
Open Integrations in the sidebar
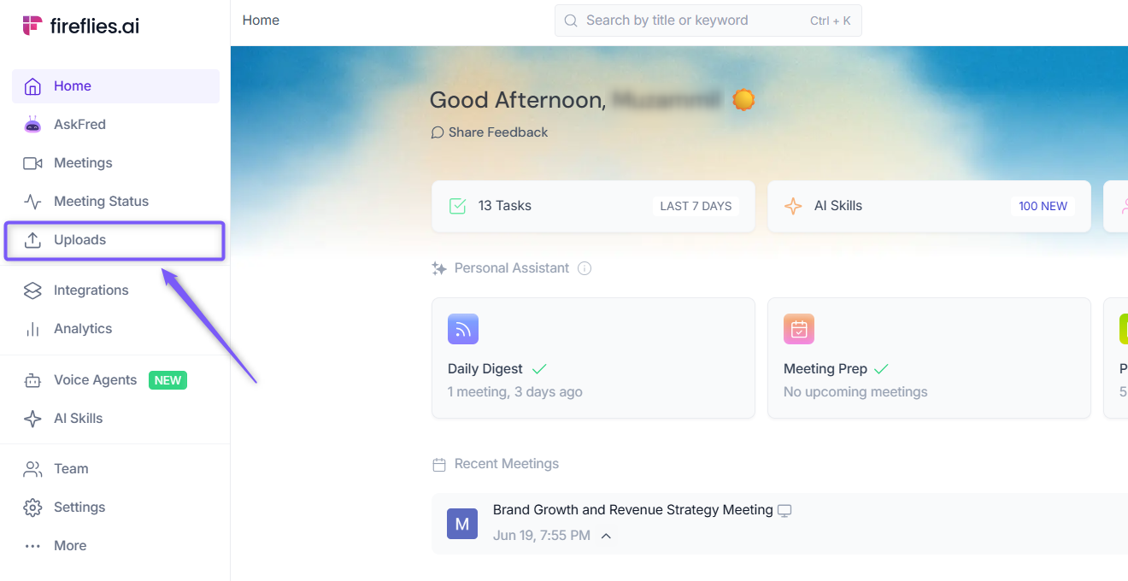click(115, 290)
